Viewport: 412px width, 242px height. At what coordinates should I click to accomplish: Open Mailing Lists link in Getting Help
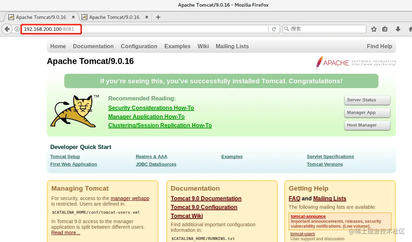pos(330,198)
